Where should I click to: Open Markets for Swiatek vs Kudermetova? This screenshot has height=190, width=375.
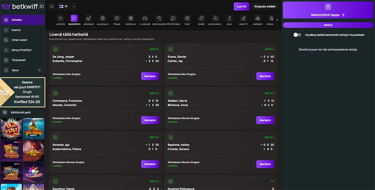pyautogui.click(x=150, y=164)
